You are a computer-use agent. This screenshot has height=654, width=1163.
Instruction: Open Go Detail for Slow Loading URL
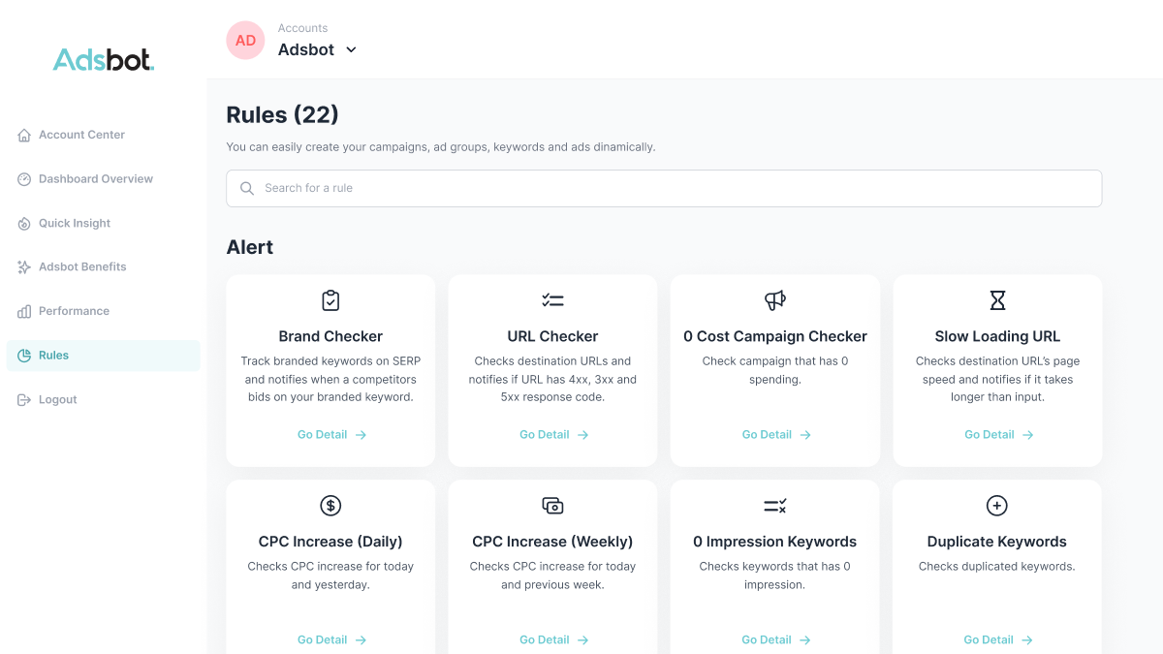998,435
